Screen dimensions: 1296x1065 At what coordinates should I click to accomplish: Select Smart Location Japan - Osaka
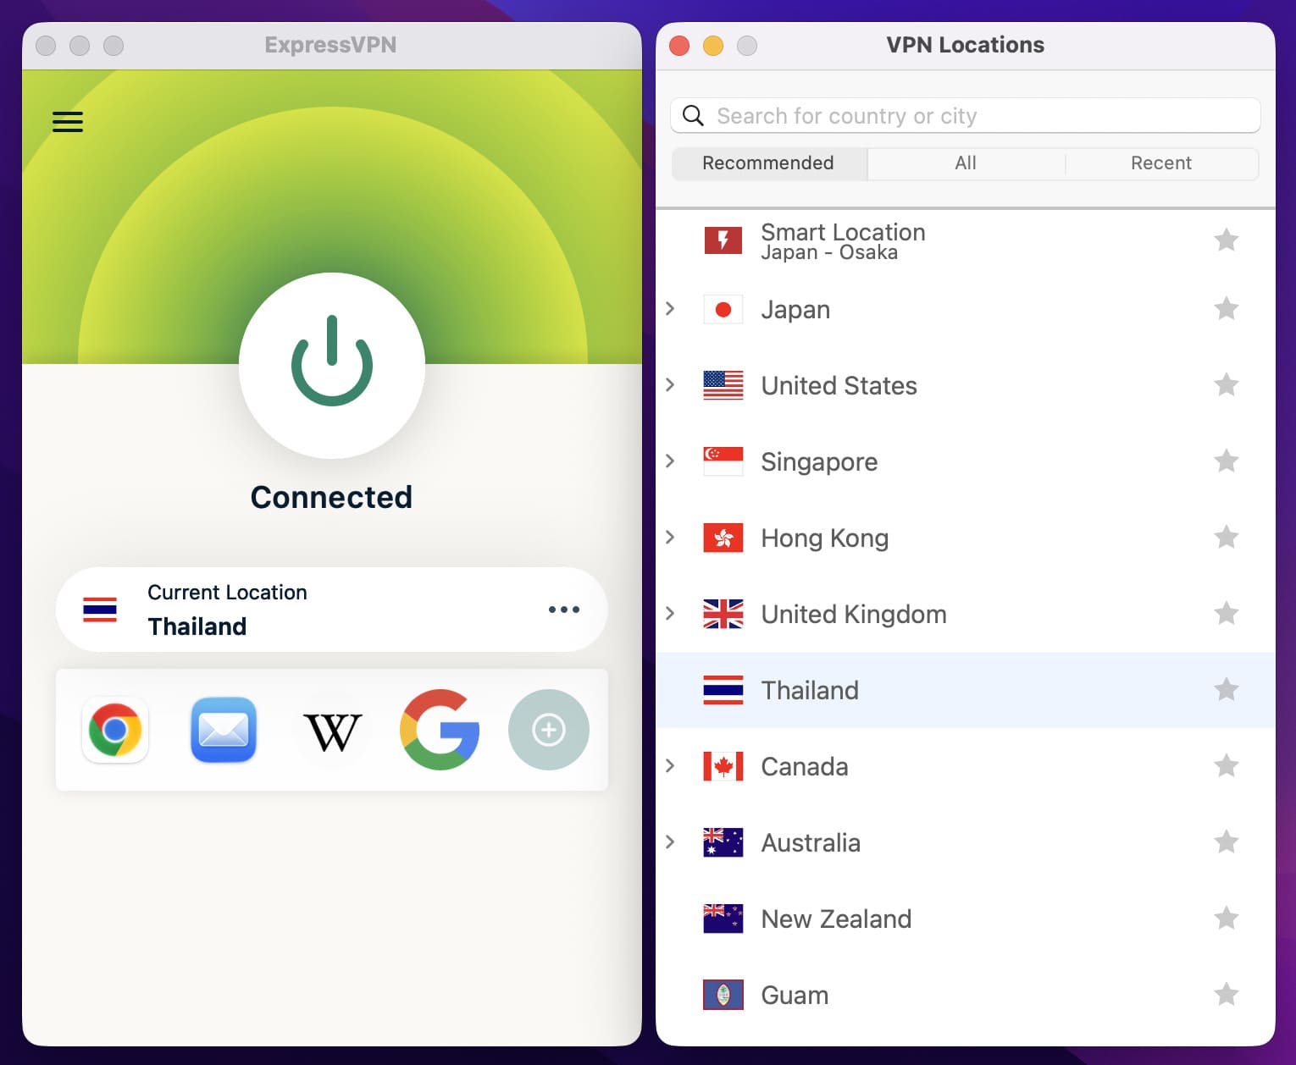coord(966,241)
